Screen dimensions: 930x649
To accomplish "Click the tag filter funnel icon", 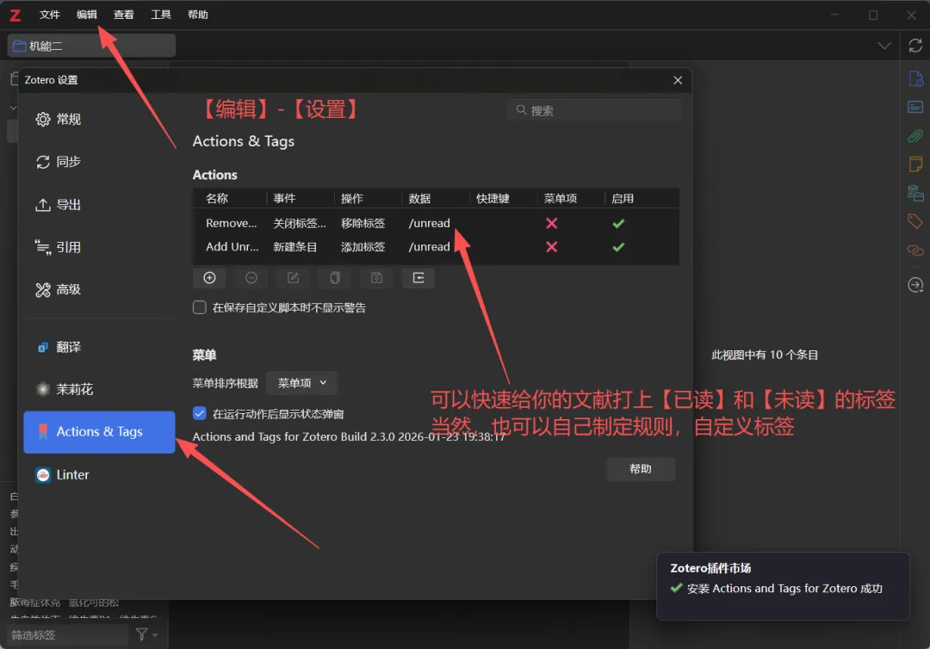I will pos(142,634).
